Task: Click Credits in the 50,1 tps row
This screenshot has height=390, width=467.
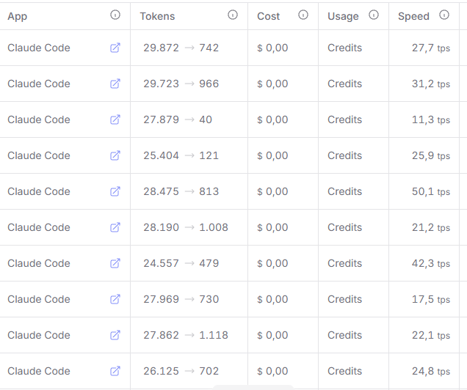Action: coord(344,191)
